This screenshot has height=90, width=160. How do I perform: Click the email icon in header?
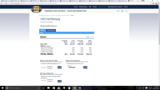click(x=122, y=11)
